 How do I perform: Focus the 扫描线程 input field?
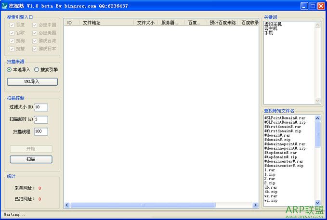pyautogui.click(x=41, y=131)
